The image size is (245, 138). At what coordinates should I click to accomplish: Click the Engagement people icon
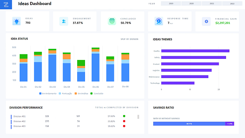click(x=64, y=21)
